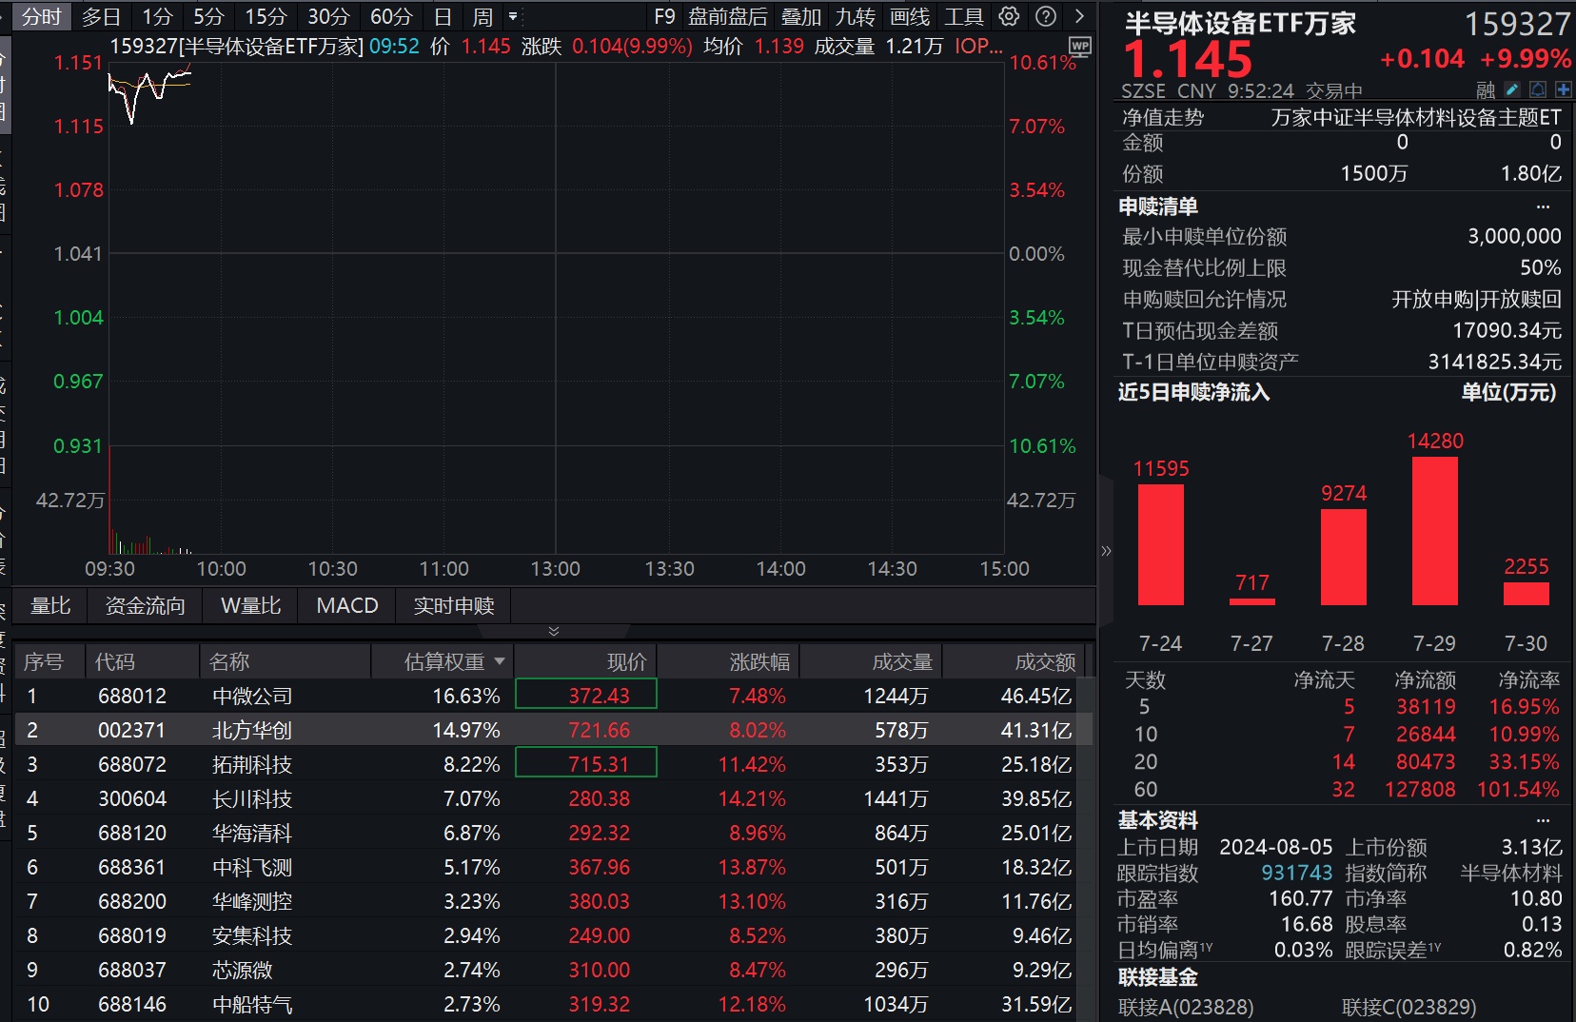The image size is (1576, 1022).
Task: Toggle 盘前盘后 pre/post market display
Action: (728, 16)
